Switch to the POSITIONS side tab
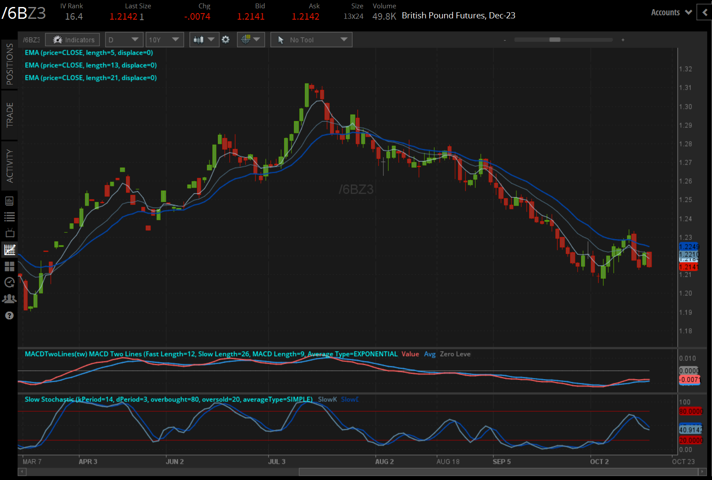Image resolution: width=712 pixels, height=480 pixels. coord(10,64)
